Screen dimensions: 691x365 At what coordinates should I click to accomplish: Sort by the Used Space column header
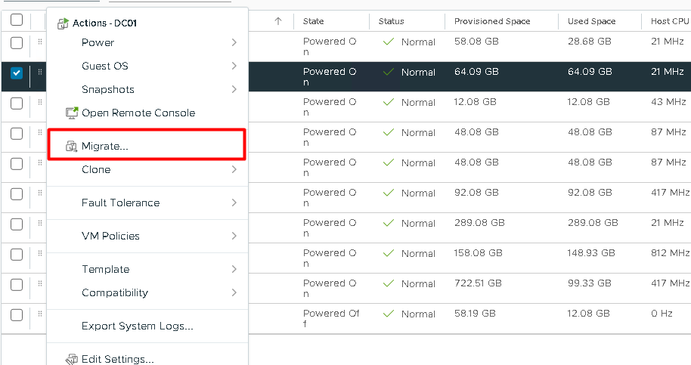click(591, 21)
